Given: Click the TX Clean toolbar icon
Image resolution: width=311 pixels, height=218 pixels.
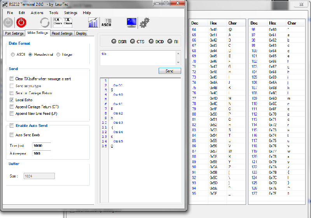Looking at the screenshot, I should coord(68,22).
